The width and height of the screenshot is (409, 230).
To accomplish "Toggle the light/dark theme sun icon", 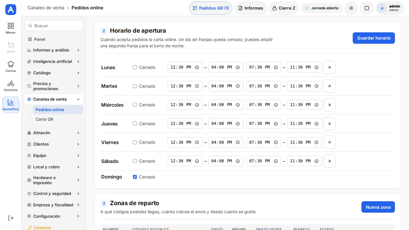I will (351, 8).
